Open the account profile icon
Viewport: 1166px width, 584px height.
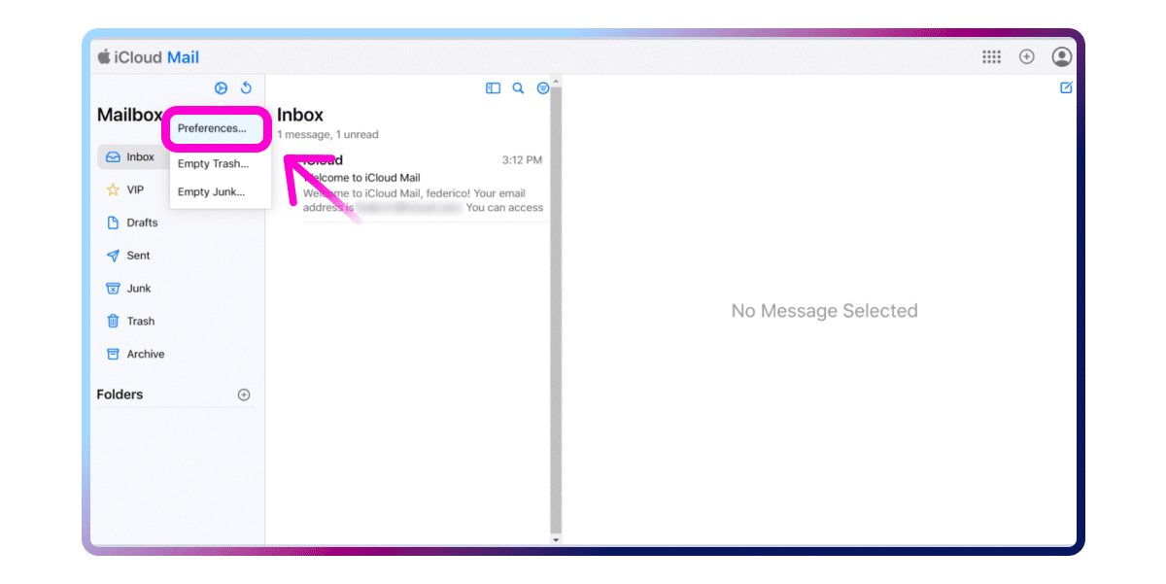pos(1062,57)
